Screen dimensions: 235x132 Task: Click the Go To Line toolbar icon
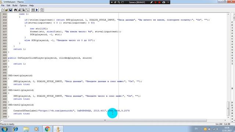(28, 10)
